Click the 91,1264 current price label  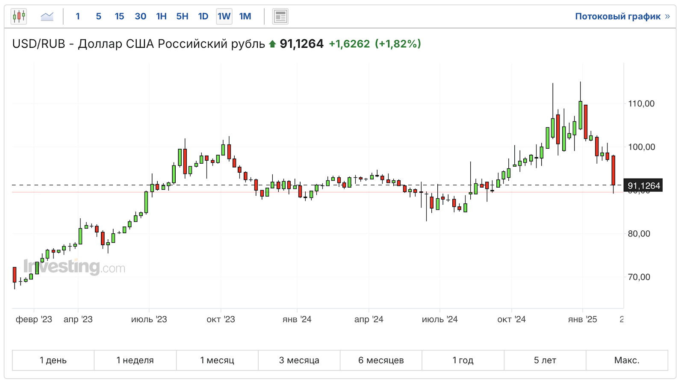[643, 185]
